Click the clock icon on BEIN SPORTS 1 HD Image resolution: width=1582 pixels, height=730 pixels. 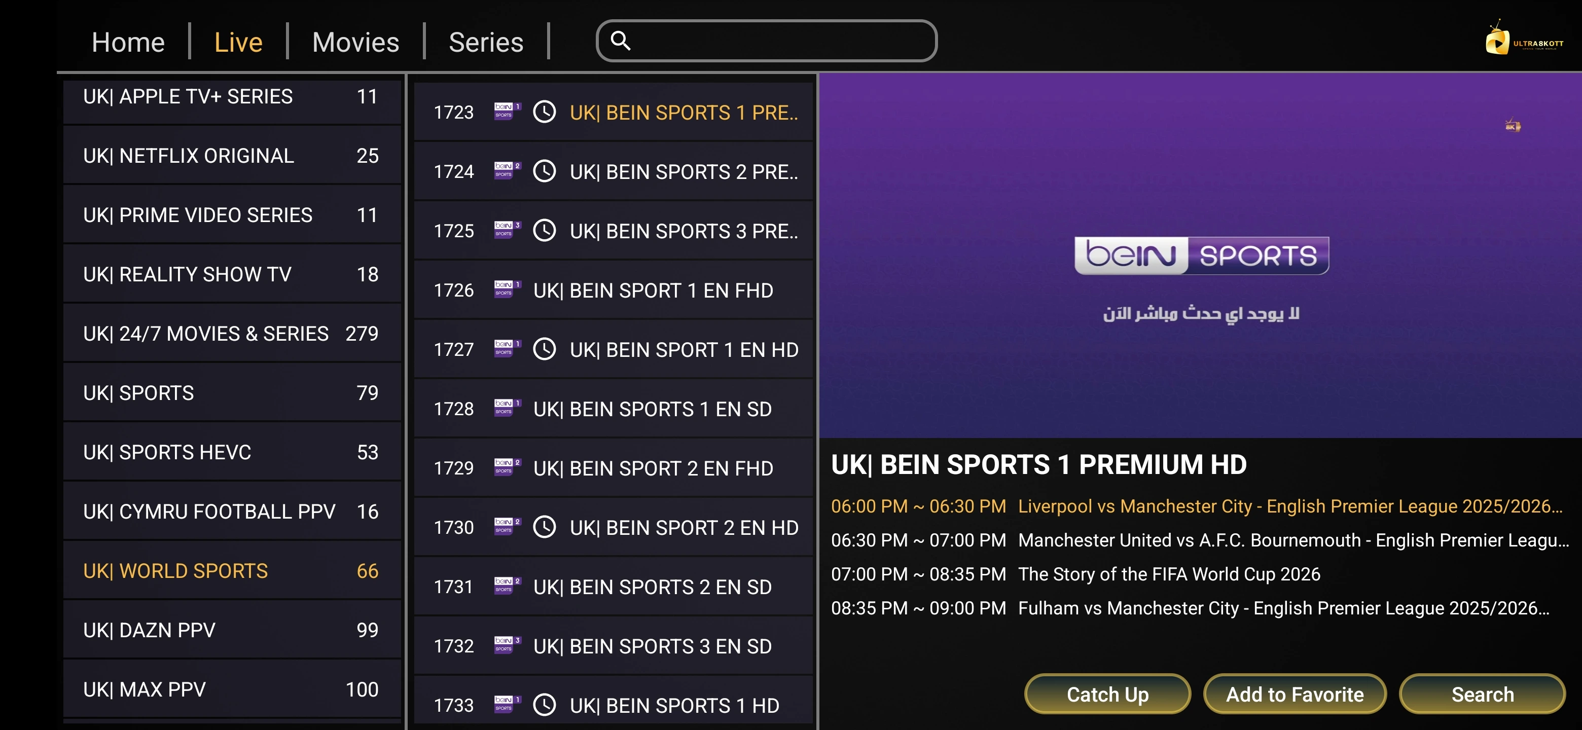click(x=544, y=704)
